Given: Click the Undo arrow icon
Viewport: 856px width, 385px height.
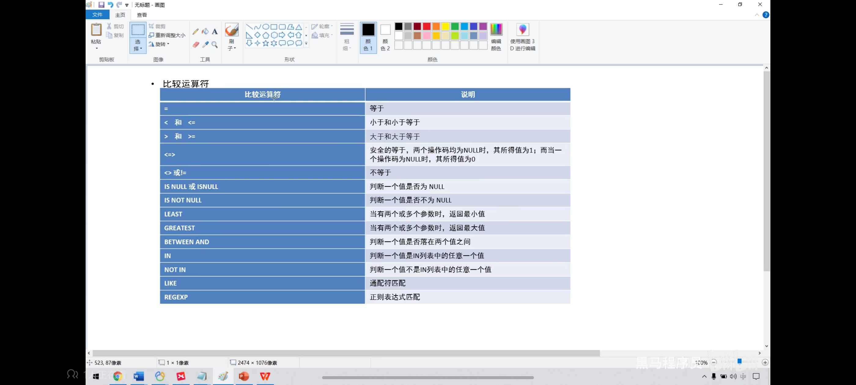Looking at the screenshot, I should coord(110,5).
